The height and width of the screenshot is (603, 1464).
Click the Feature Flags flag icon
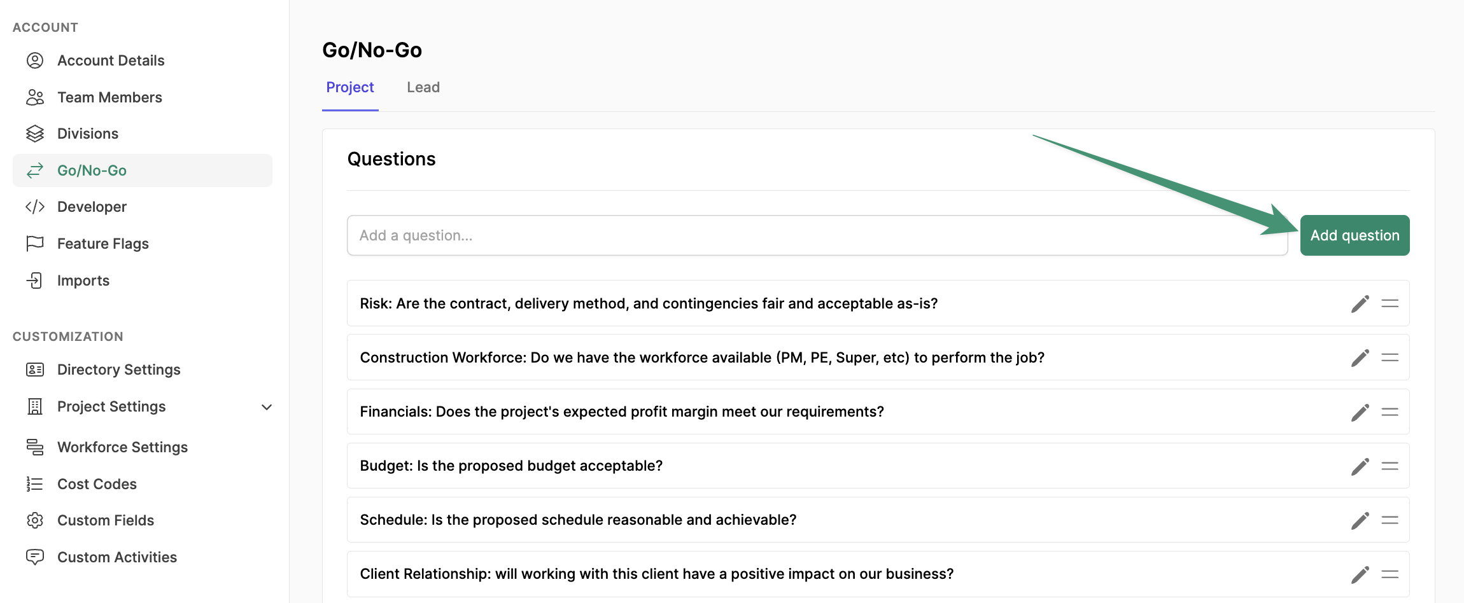pos(35,244)
